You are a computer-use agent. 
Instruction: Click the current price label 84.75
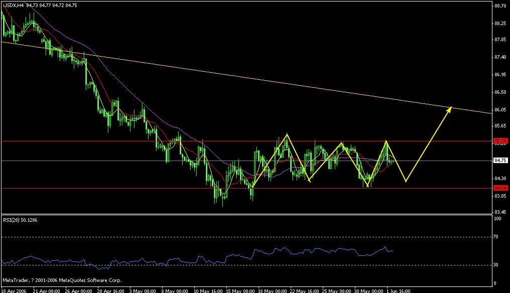(500, 161)
